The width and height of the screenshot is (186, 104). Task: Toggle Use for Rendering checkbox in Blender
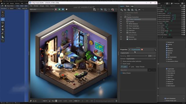pyautogui.click(x=165, y=99)
